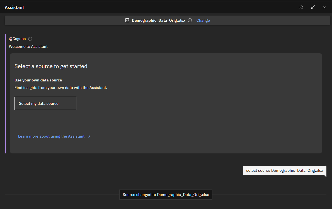The image size is (332, 209).
Task: Click the Find insights from your own data text
Action: click(61, 88)
